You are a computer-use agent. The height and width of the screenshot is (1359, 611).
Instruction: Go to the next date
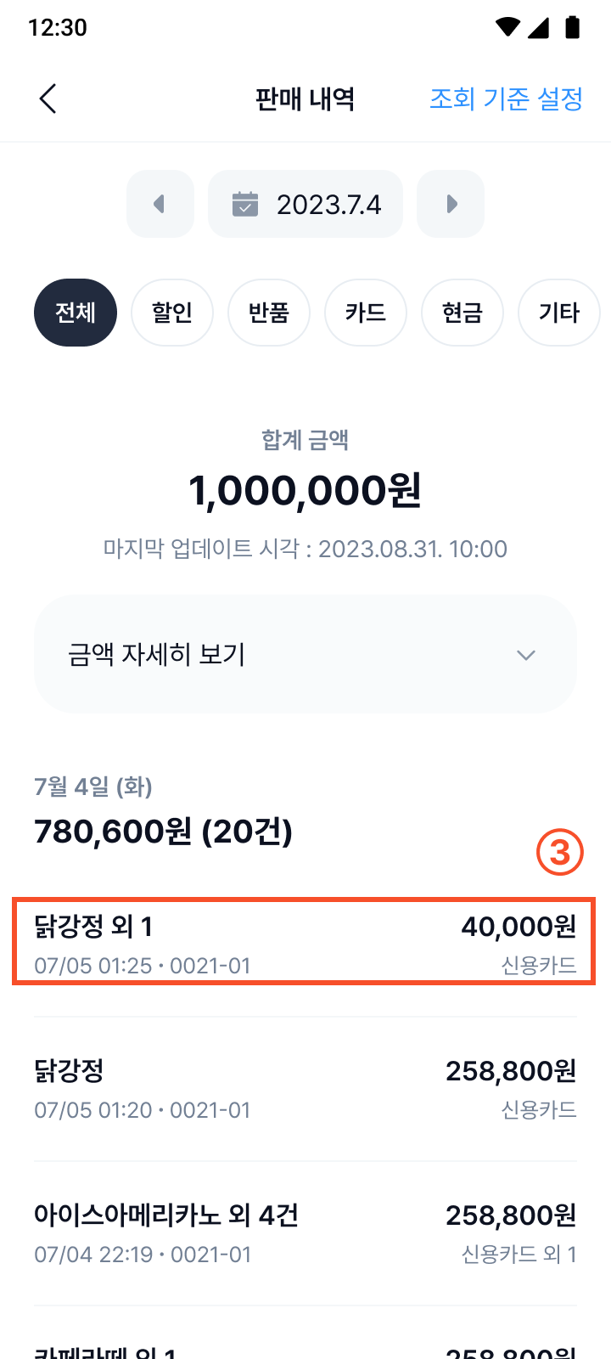point(451,204)
